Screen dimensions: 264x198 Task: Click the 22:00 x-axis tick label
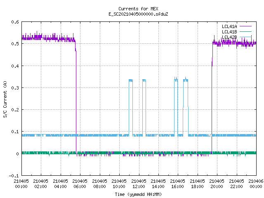point(236,186)
